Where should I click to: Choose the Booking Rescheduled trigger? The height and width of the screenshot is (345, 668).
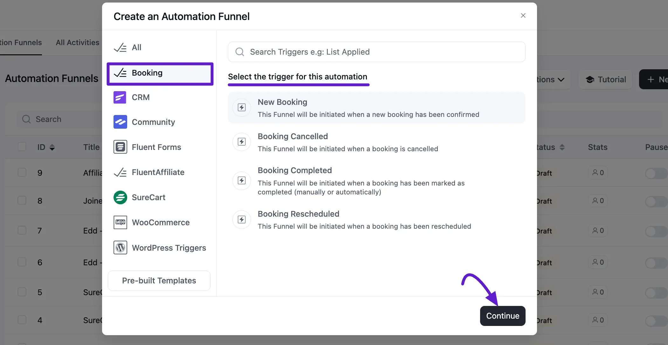pyautogui.click(x=376, y=220)
